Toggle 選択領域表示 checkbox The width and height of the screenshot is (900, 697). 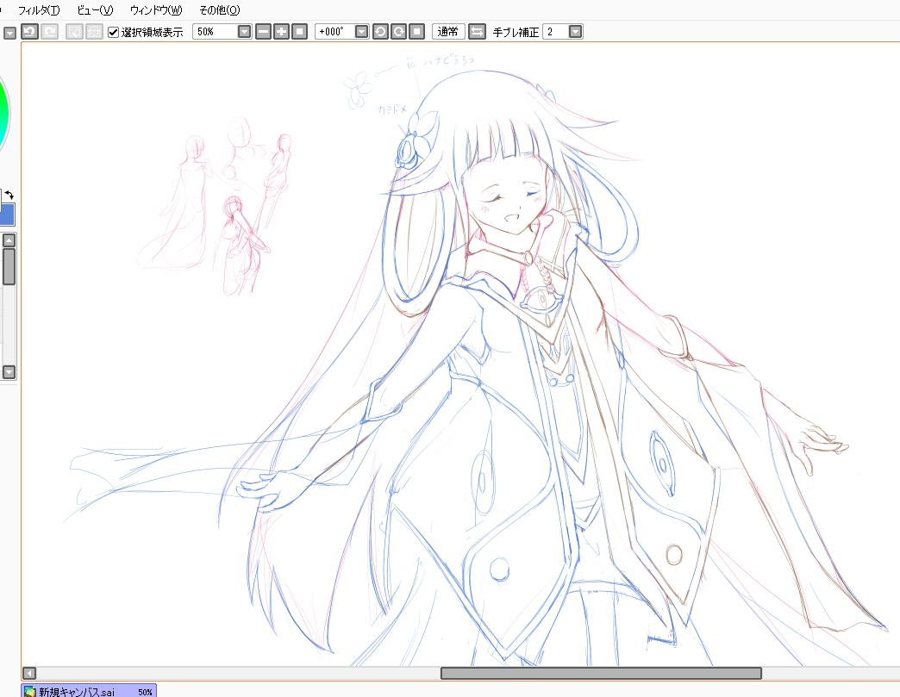tap(113, 32)
